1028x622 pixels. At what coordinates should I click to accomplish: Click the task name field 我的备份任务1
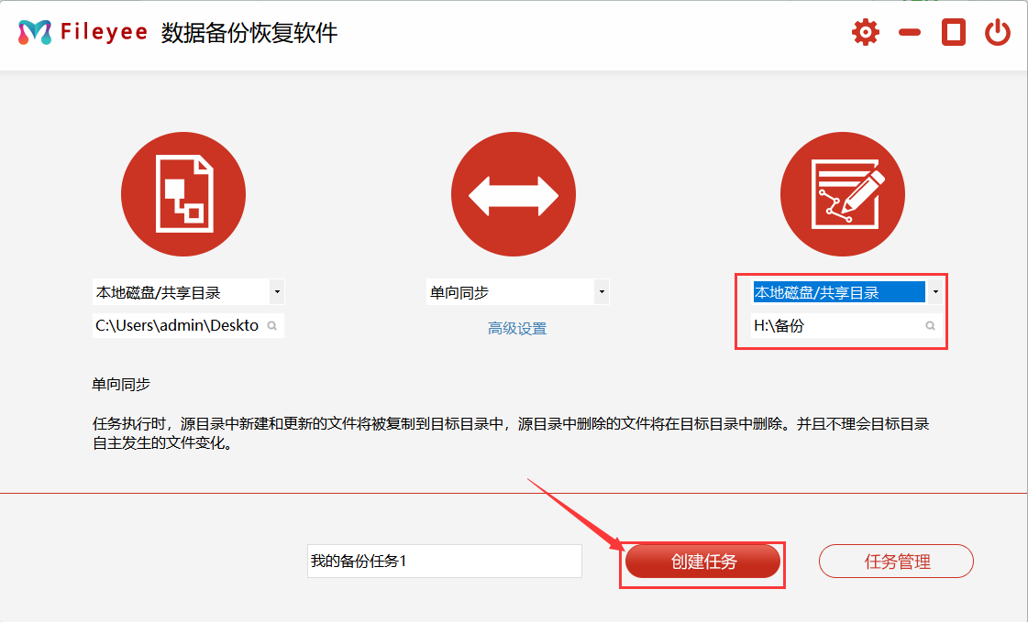444,562
